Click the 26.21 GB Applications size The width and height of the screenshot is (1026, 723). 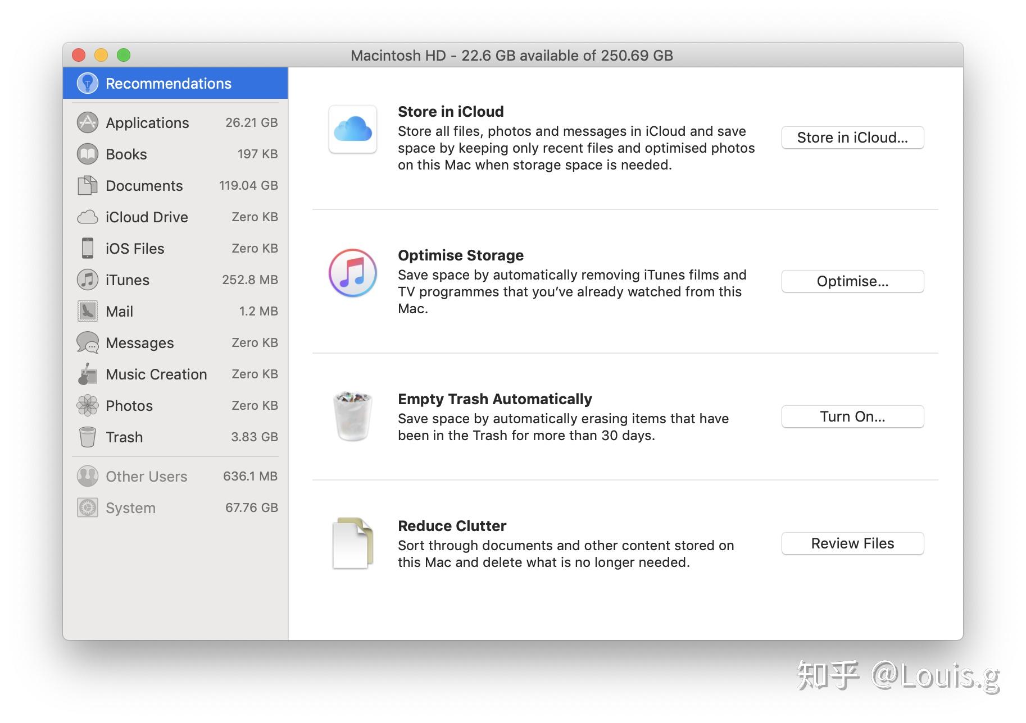[x=252, y=122]
